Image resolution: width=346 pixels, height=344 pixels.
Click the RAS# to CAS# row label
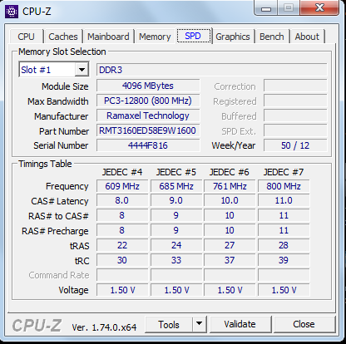[58, 216]
